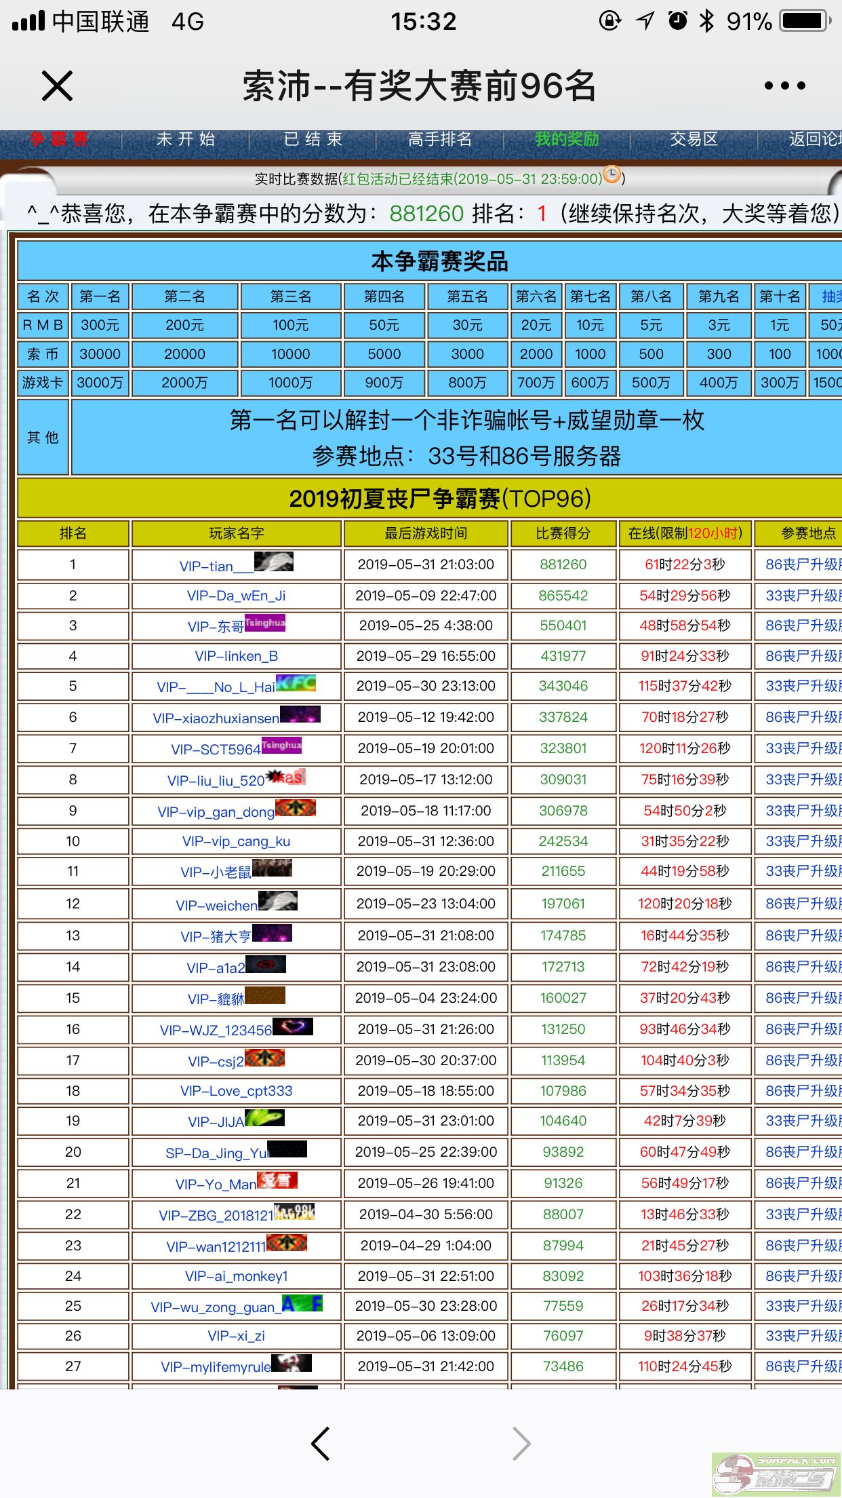This screenshot has width=842, height=1498.
Task: Open the 交易区 tab
Action: [694, 140]
